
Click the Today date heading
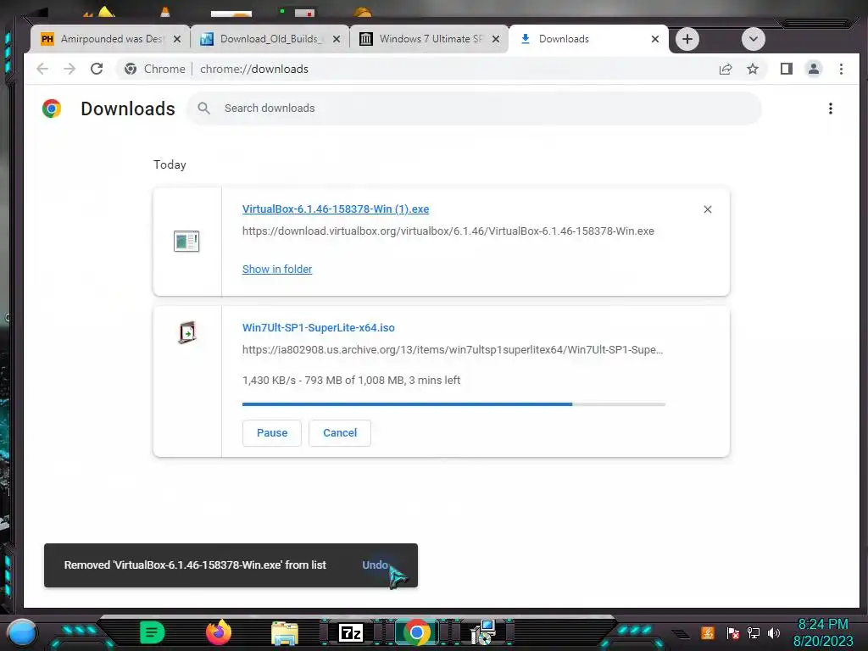click(x=170, y=165)
